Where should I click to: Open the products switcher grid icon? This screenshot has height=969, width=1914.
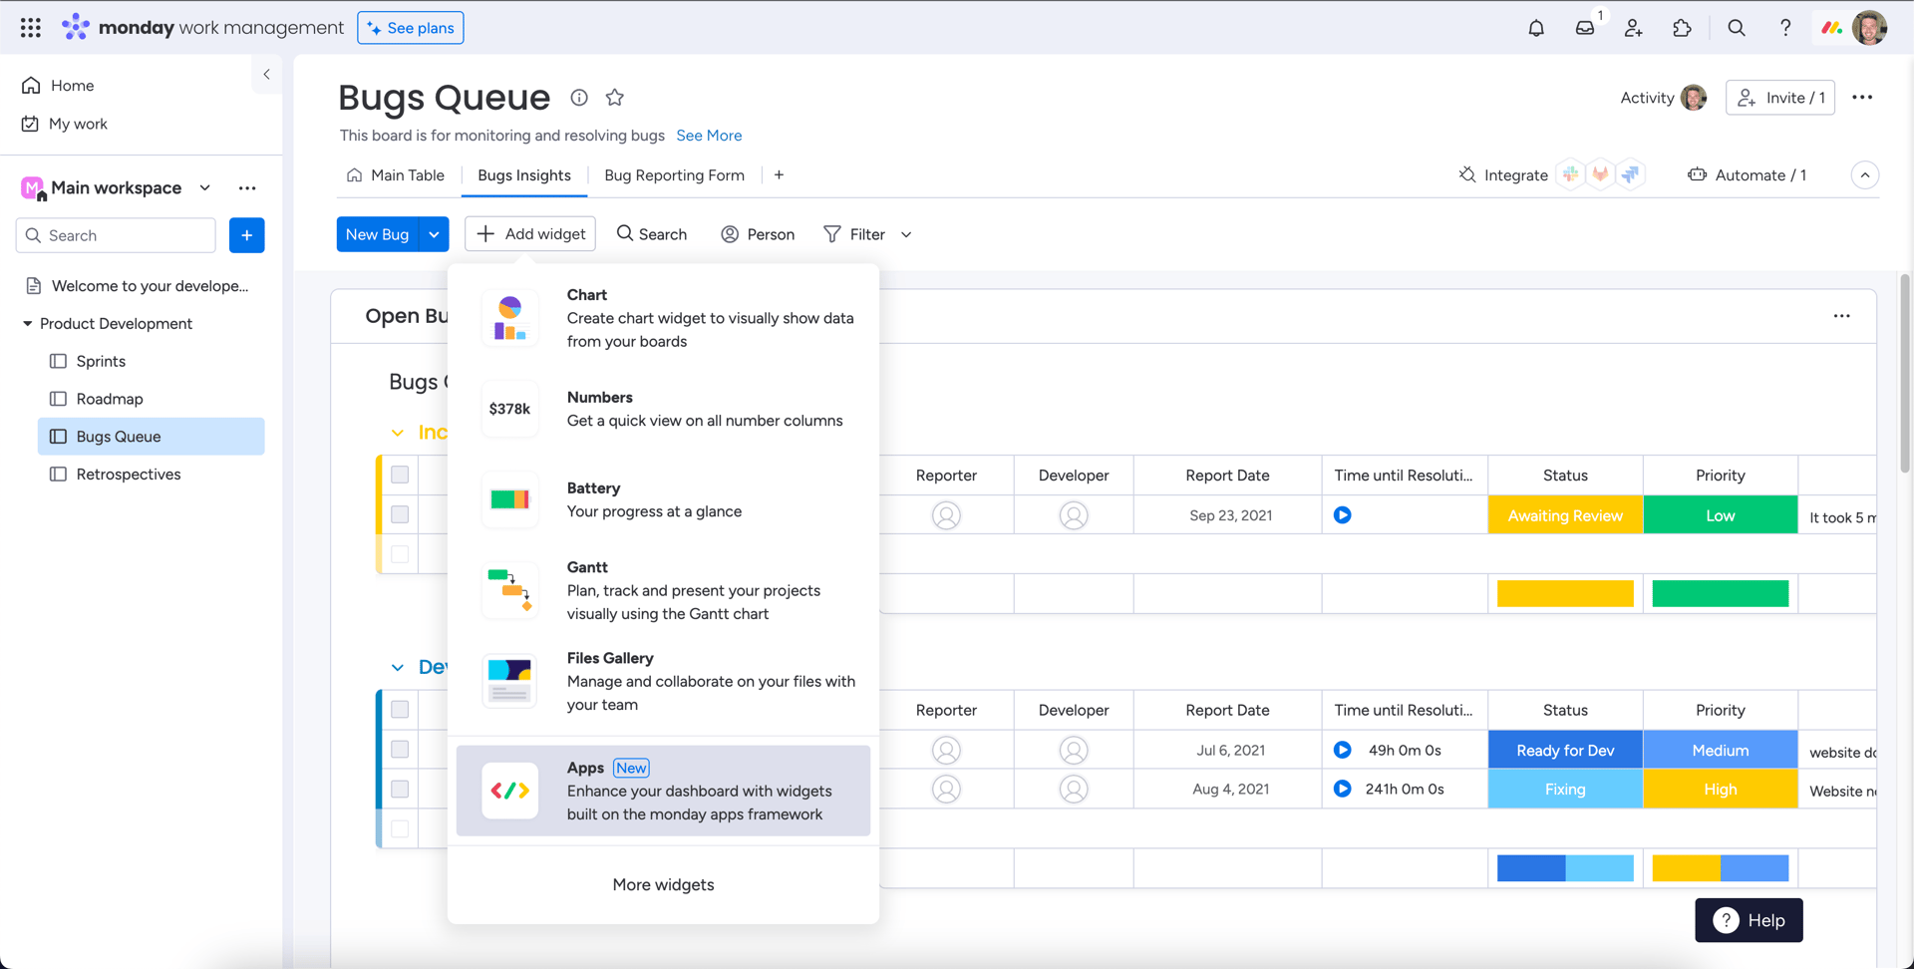tap(31, 28)
